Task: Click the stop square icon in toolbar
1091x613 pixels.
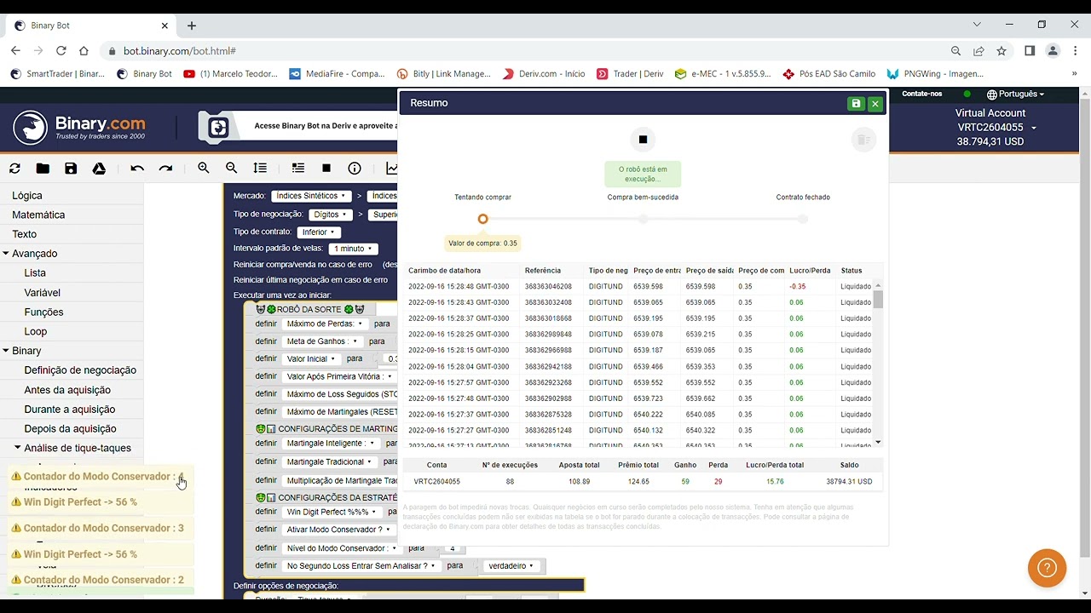Action: pos(326,169)
